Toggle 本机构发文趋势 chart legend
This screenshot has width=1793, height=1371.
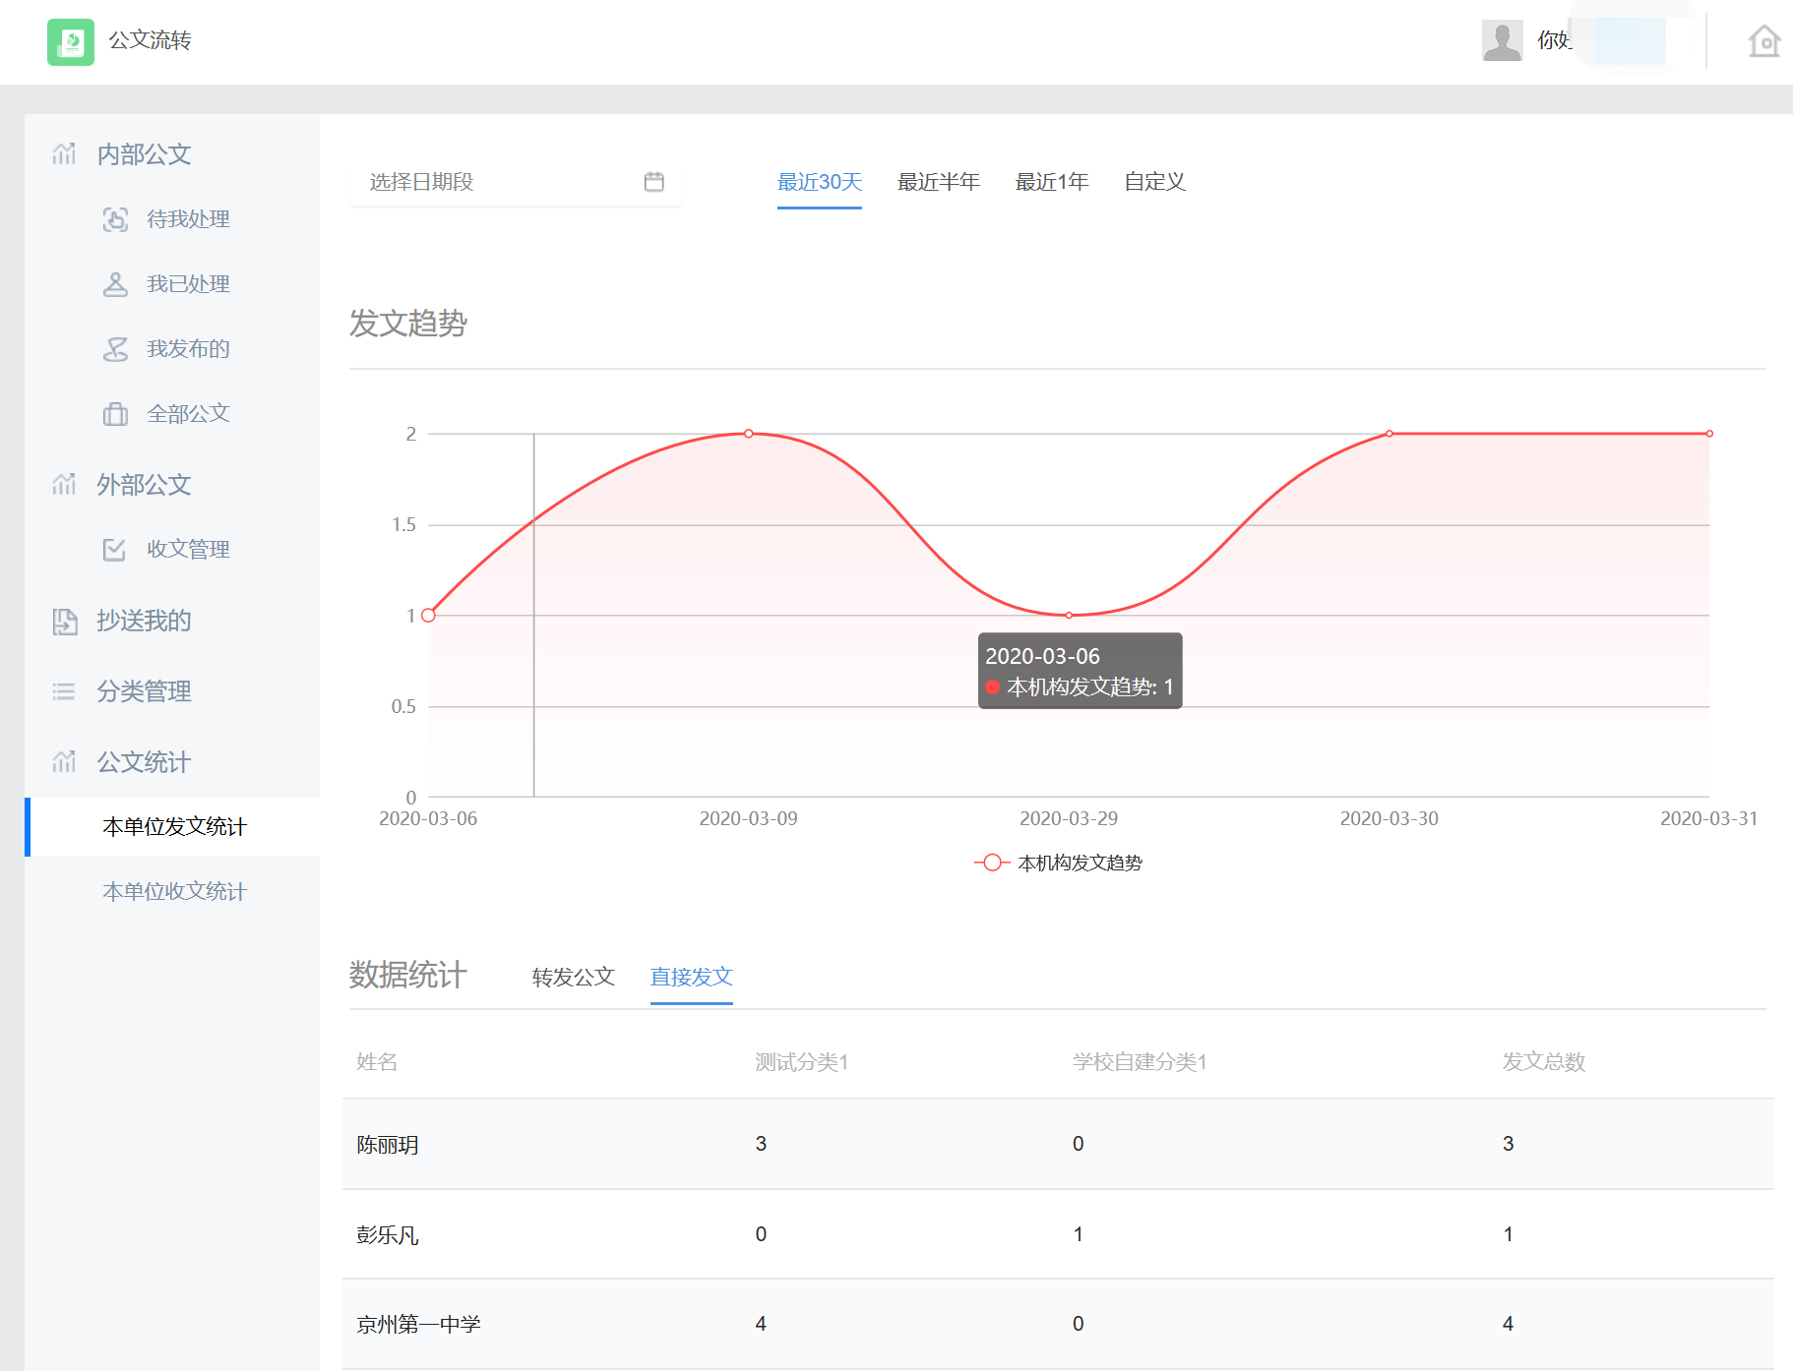tap(1059, 863)
